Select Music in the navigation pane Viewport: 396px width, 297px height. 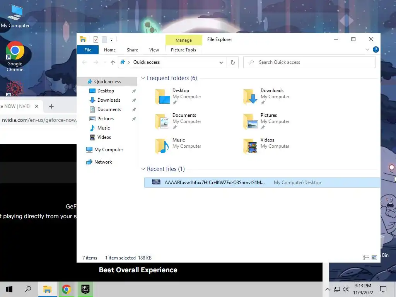pos(103,128)
